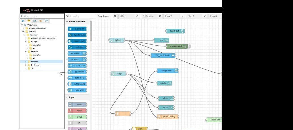
Task: Focus the filter nodes search box
Action: coord(78,16)
